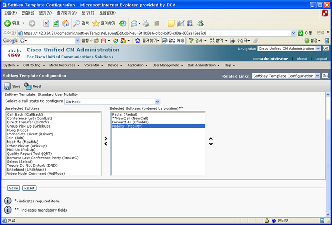This screenshot has height=225, width=332.
Task: Open the Media Resources menu
Action: (64, 65)
